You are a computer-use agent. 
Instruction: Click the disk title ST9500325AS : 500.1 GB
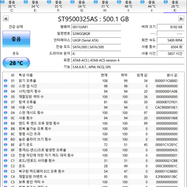point(94,19)
